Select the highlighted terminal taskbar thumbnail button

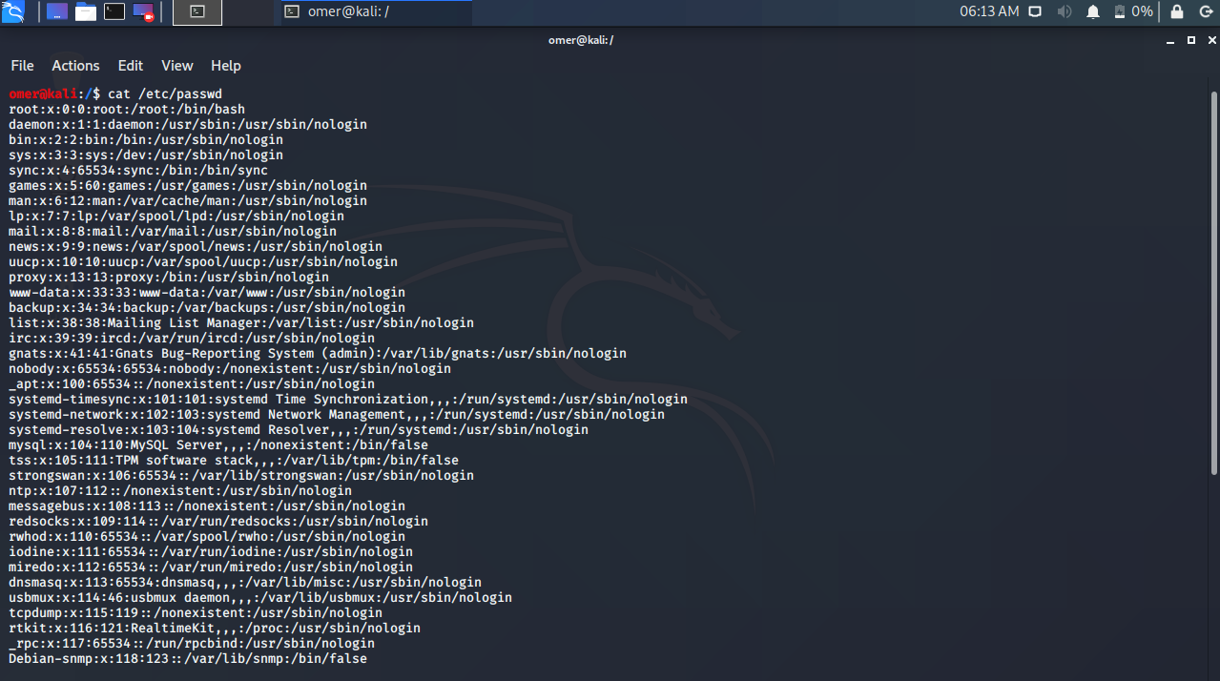197,12
